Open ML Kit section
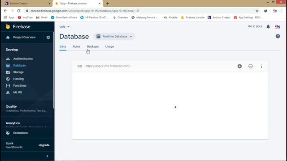Viewport: 287px width, 161px height. pos(17,93)
